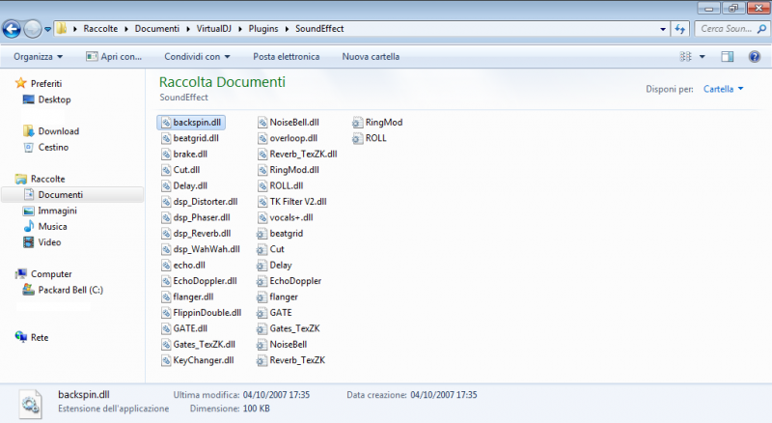Select the dsp_Distorter.dll file icon
772x423 pixels.
[165, 202]
